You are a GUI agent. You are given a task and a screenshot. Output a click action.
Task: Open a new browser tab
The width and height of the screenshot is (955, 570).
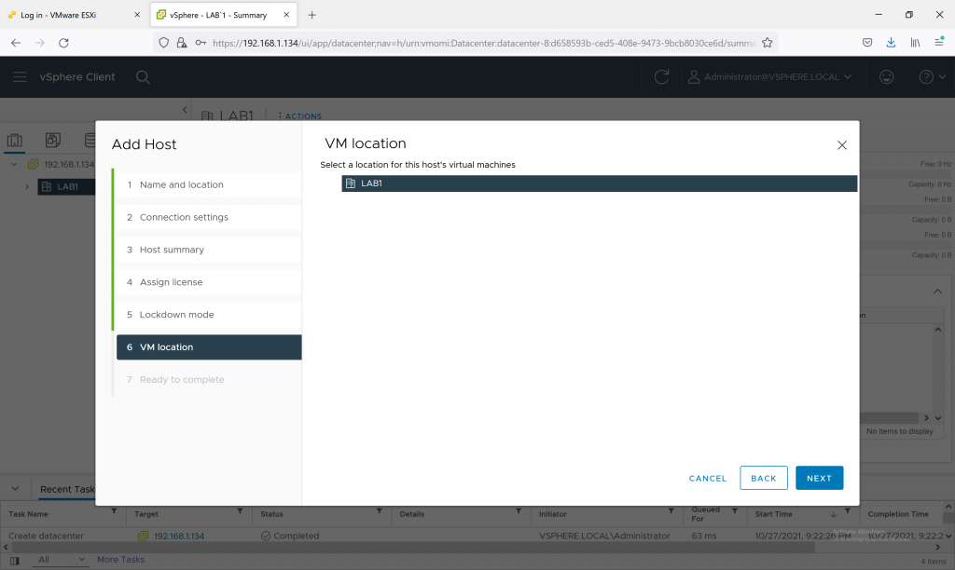311,15
